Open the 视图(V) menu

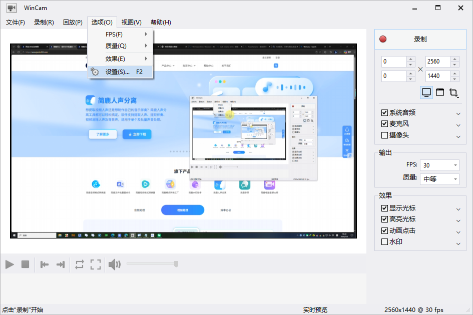[x=131, y=22]
